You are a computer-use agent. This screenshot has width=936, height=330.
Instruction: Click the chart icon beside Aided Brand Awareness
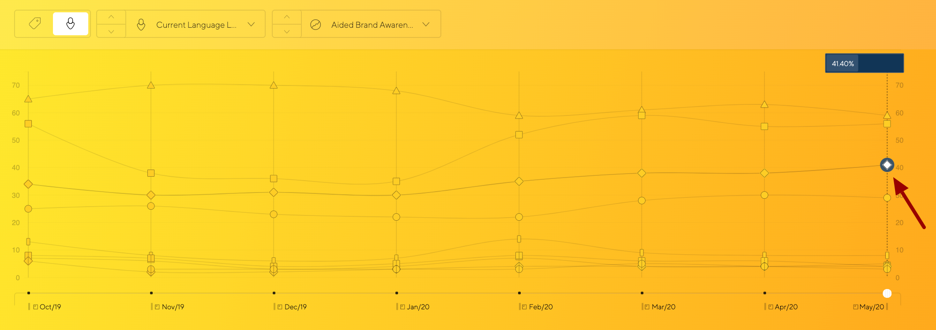click(316, 25)
